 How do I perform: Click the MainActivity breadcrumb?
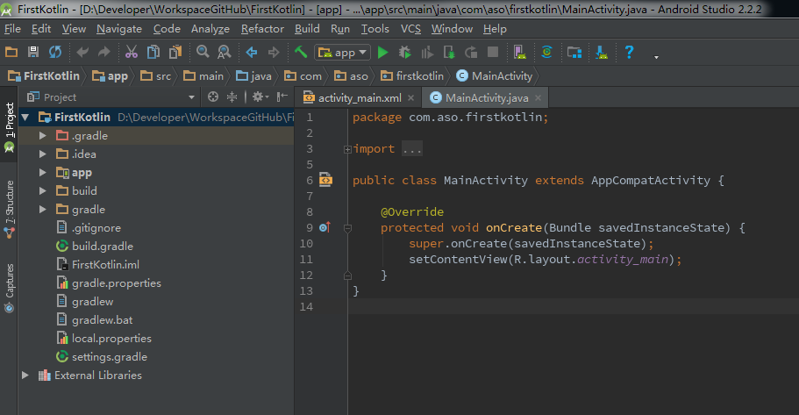495,76
